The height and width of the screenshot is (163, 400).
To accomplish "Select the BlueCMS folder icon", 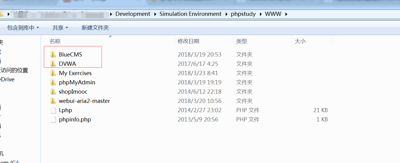I will pyautogui.click(x=53, y=55).
